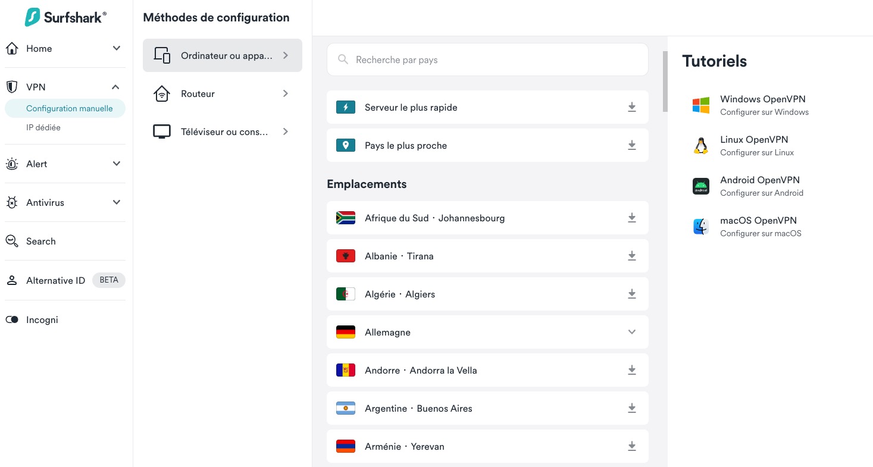The width and height of the screenshot is (873, 467).
Task: Click the computer and phone device icon
Action: pos(162,55)
